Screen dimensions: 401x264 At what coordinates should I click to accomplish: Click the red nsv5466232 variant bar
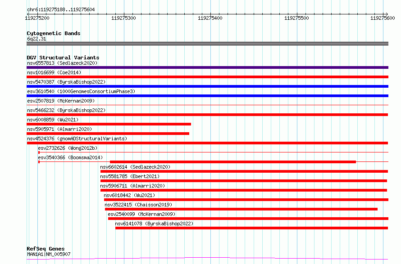click(x=207, y=115)
